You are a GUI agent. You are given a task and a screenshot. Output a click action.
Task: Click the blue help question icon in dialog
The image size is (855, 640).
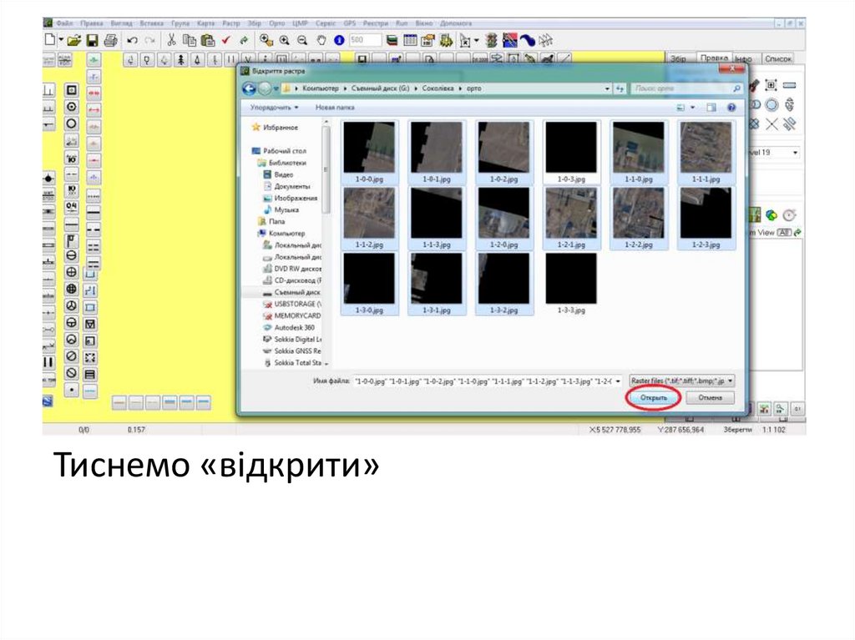731,108
